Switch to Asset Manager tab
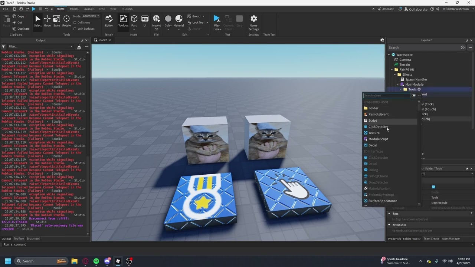 click(x=451, y=239)
